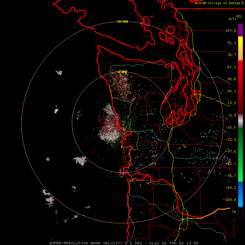Viewport: 245px width, 245px height.
Task: Click the 92.3 velocity scale value
Action: [x=232, y=43]
